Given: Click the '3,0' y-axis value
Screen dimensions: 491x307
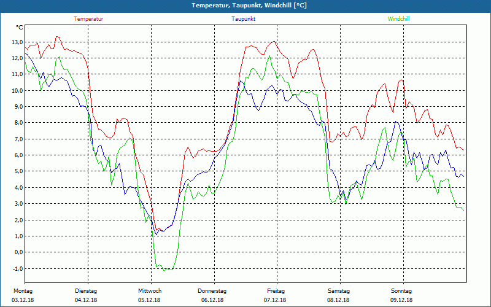Looking at the screenshot, I should (x=18, y=204).
